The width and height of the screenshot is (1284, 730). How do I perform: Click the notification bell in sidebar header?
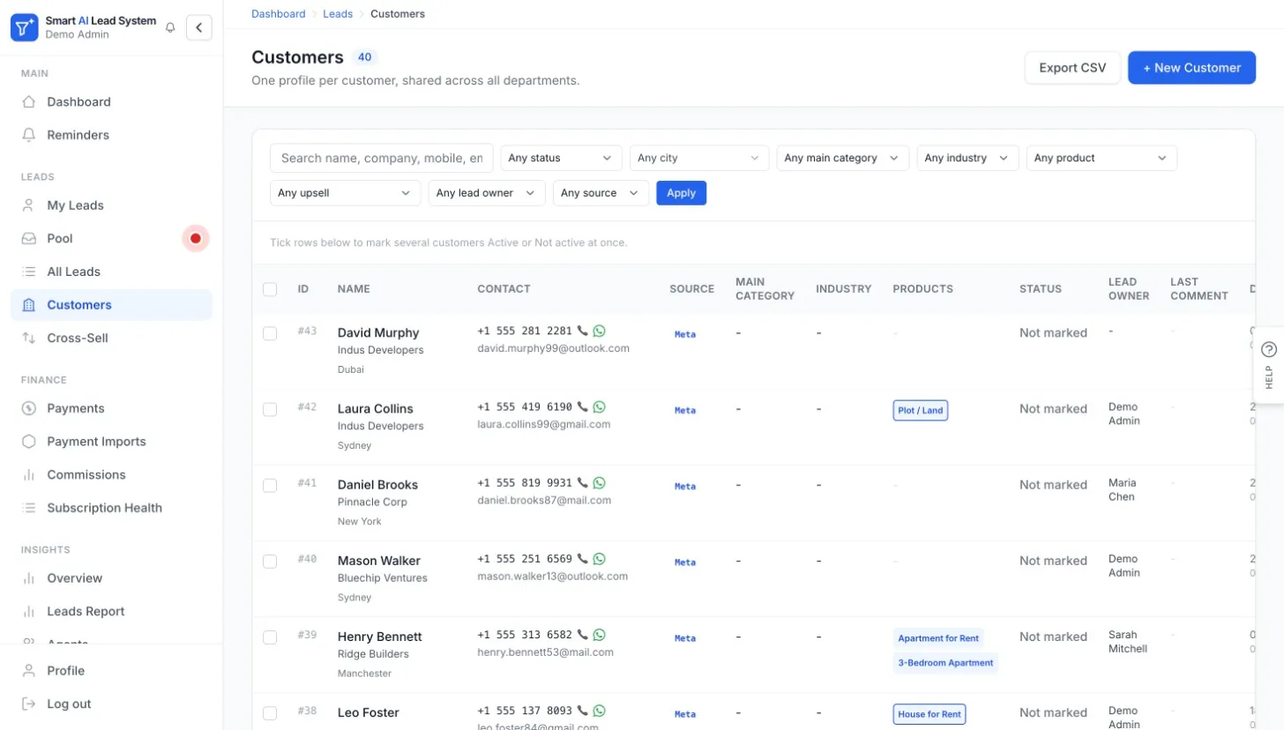coord(171,27)
